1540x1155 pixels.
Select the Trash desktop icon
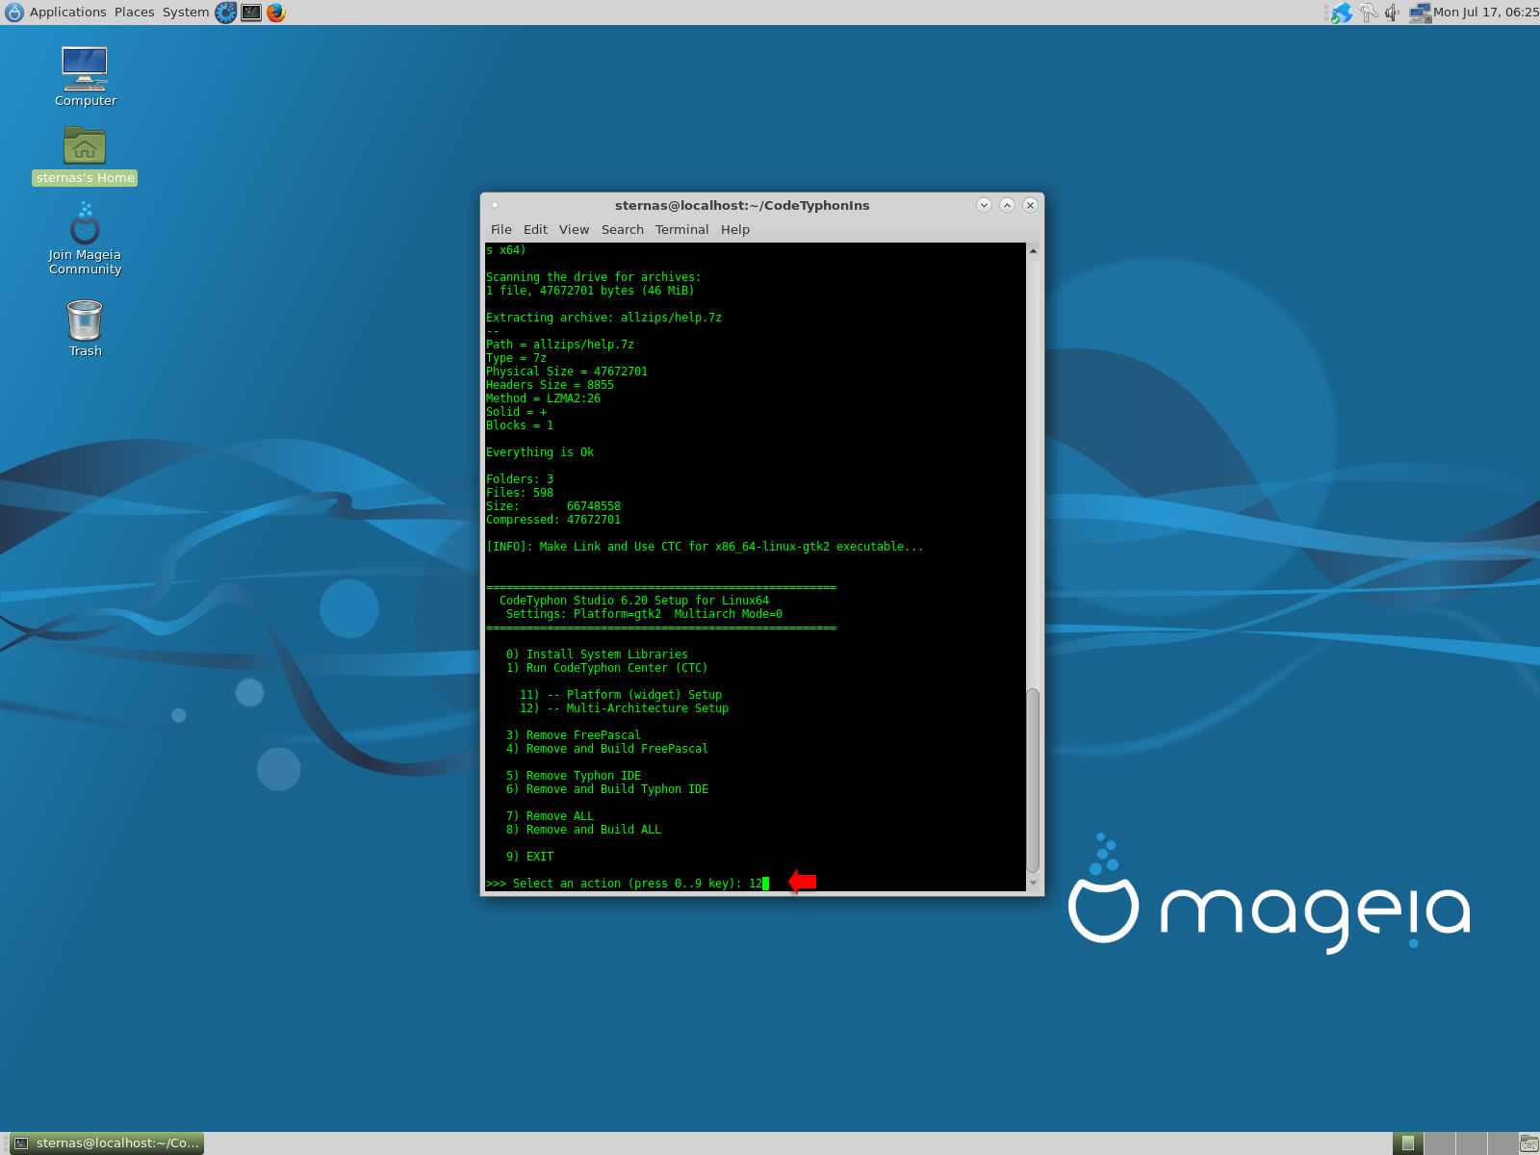point(85,321)
